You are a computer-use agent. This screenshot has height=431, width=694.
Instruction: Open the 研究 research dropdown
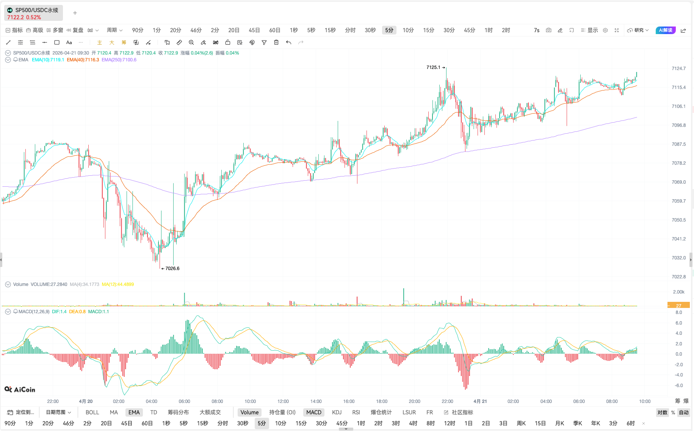click(638, 30)
